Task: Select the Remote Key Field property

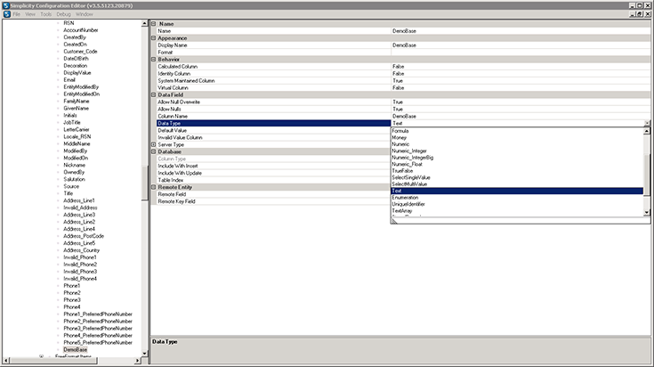Action: (274, 201)
